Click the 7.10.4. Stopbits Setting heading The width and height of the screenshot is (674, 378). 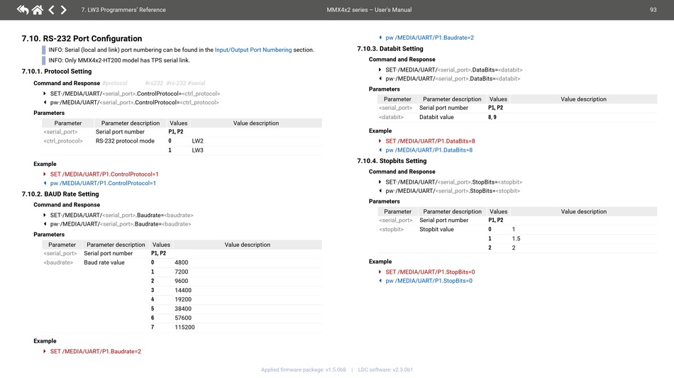coord(392,161)
